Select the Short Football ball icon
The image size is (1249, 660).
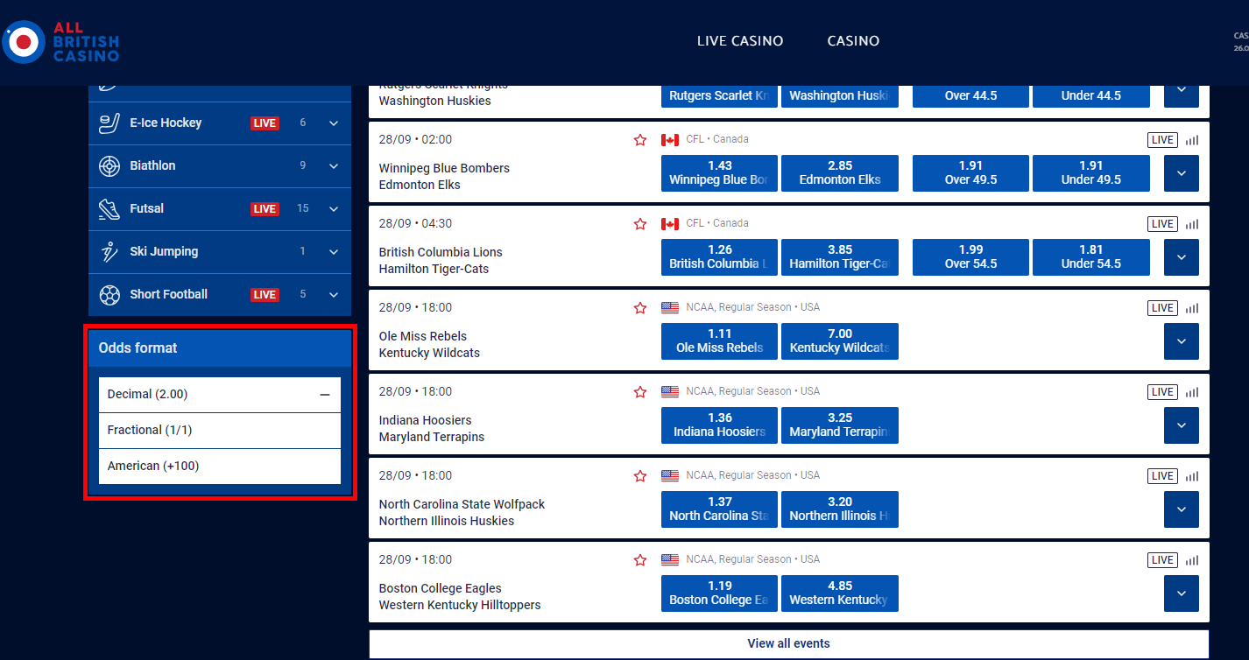109,294
